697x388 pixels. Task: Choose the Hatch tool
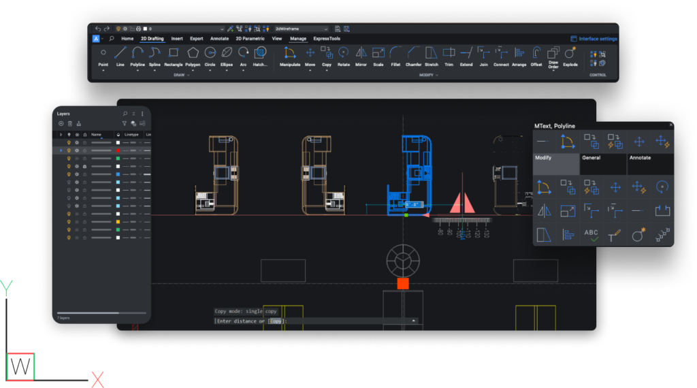click(260, 53)
